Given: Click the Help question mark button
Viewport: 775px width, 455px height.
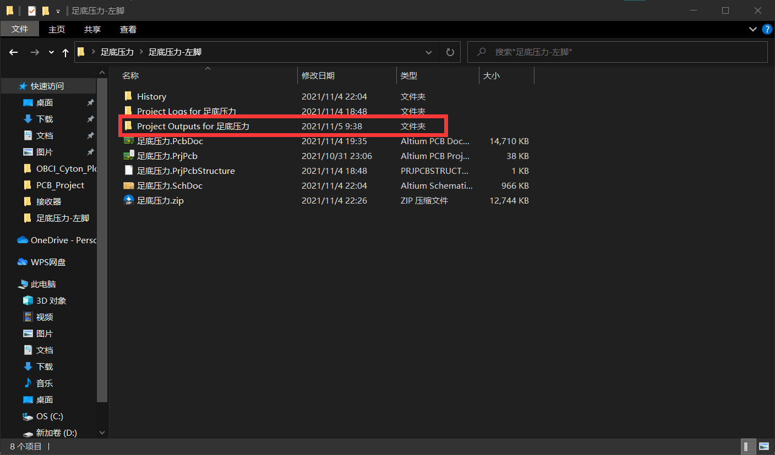Looking at the screenshot, I should pyautogui.click(x=767, y=29).
